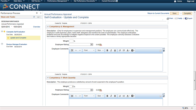The image size is (196, 110).
Task: Undo in the Competency 7 comments editor
Action: tap(76, 96)
